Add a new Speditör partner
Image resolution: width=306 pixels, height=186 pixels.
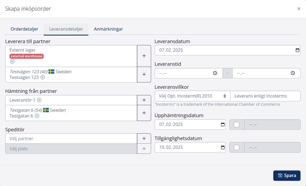point(144,138)
